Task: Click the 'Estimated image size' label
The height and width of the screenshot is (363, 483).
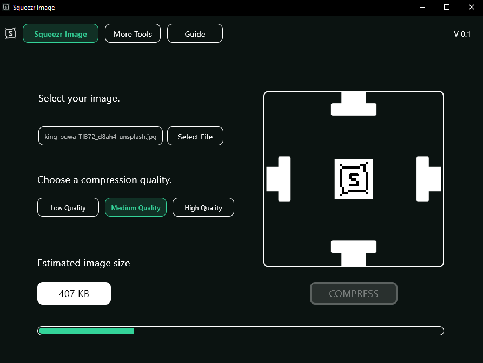Action: pyautogui.click(x=84, y=263)
